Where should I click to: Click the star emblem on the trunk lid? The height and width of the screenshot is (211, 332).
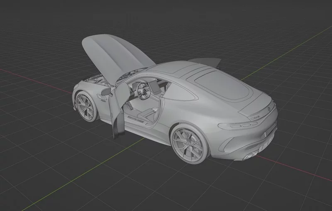point(269,109)
